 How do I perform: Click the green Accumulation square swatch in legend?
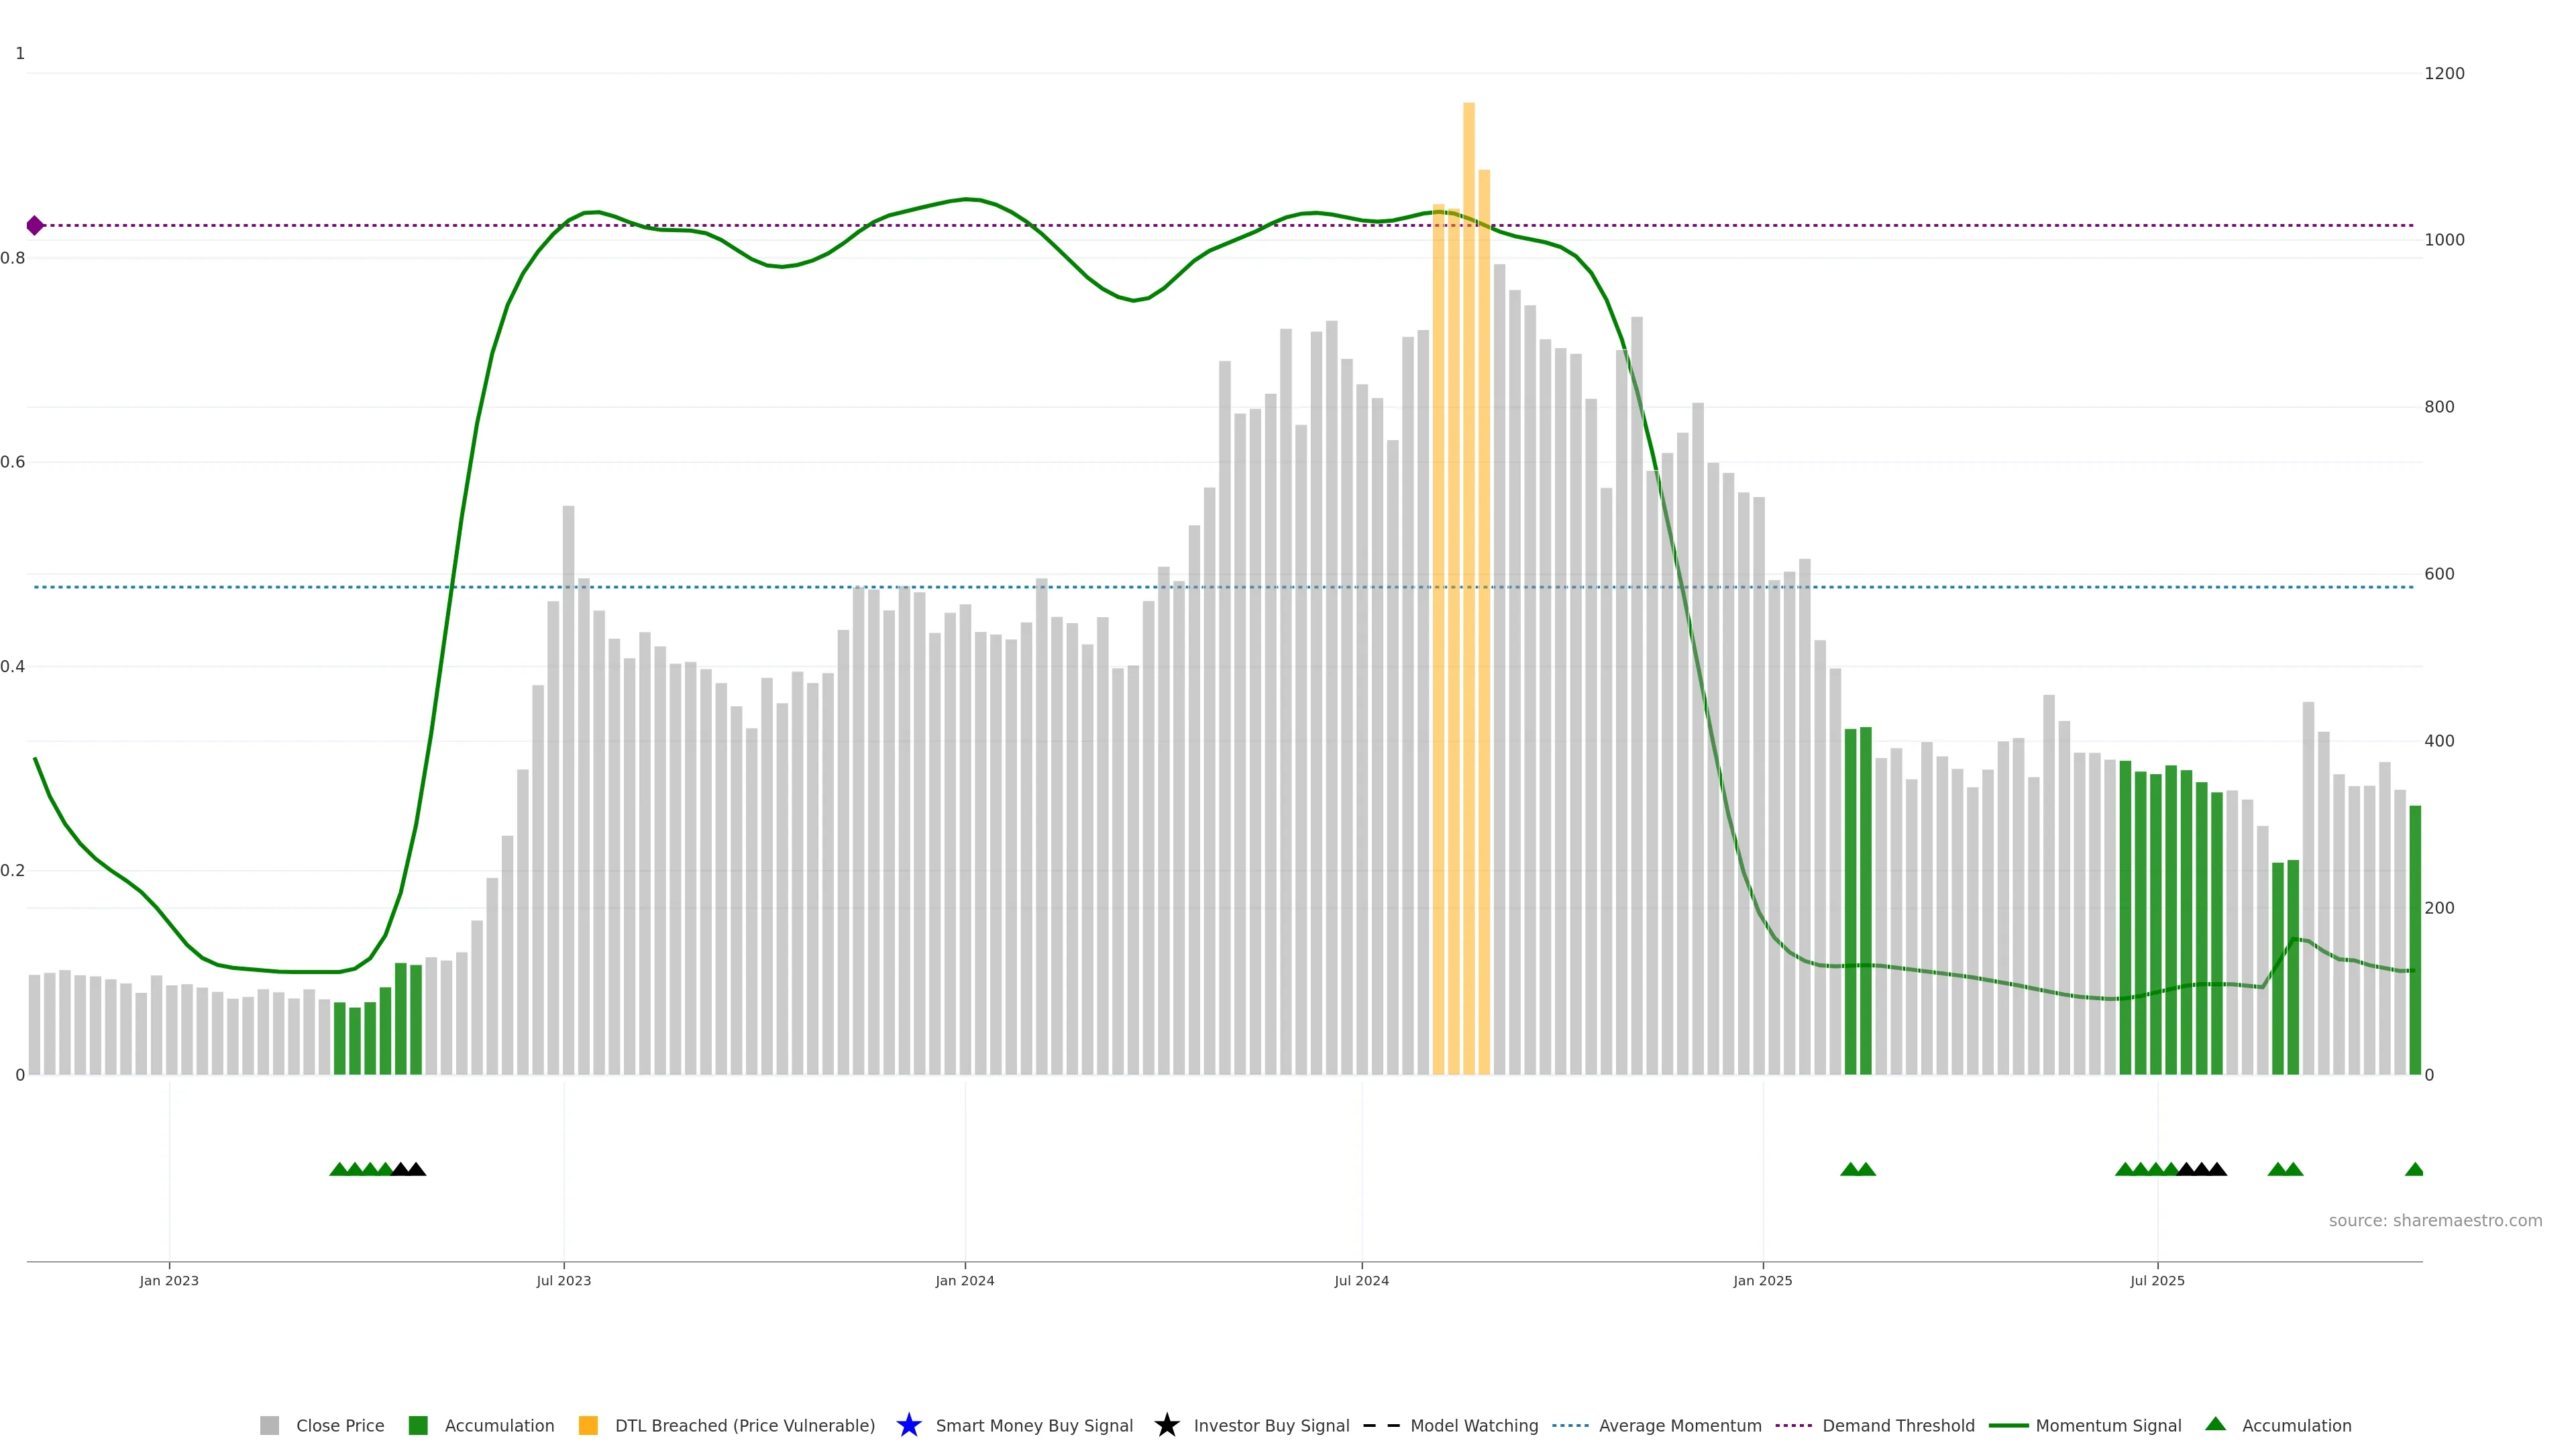(x=418, y=1425)
